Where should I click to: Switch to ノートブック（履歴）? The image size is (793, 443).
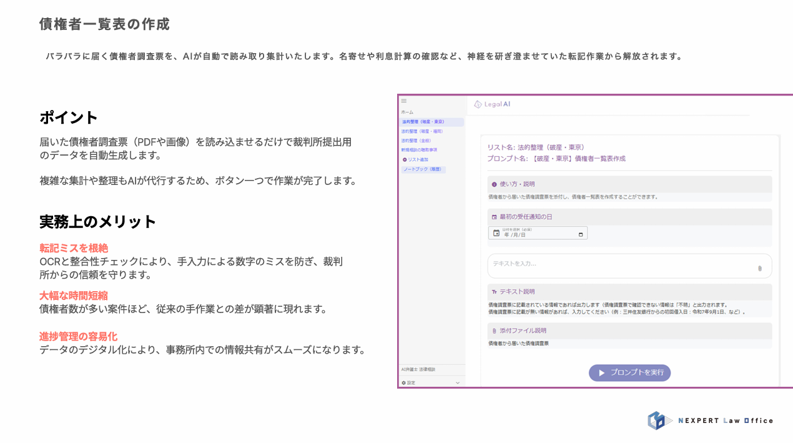[x=423, y=169]
